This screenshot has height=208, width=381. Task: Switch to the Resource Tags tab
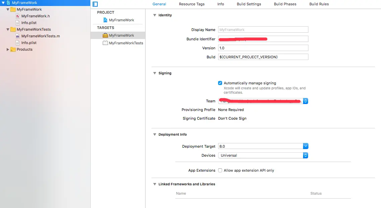tap(192, 4)
